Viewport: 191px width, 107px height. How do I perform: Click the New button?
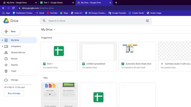[11, 32]
